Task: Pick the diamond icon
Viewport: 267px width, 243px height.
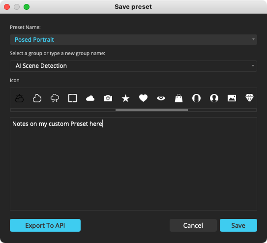Action: [x=249, y=98]
